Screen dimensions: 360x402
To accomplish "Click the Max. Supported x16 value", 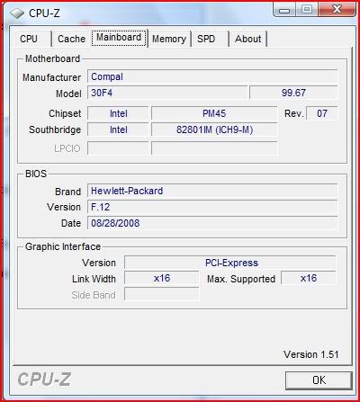I will (x=309, y=278).
